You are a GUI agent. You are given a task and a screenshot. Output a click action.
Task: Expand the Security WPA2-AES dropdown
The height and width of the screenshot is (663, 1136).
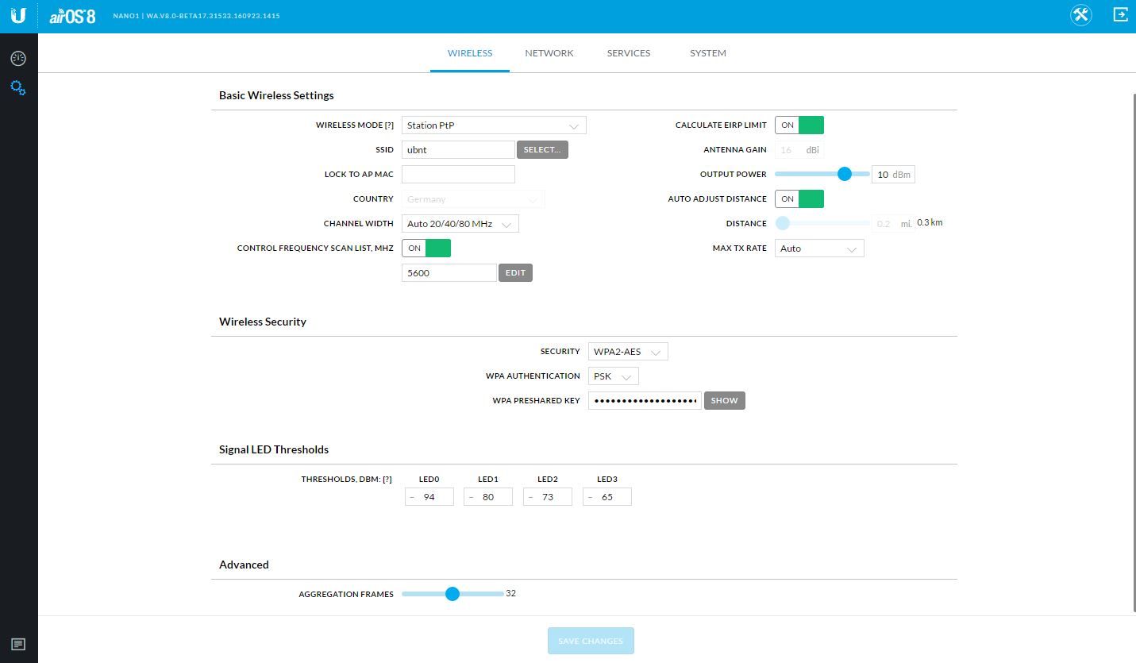pyautogui.click(x=627, y=352)
